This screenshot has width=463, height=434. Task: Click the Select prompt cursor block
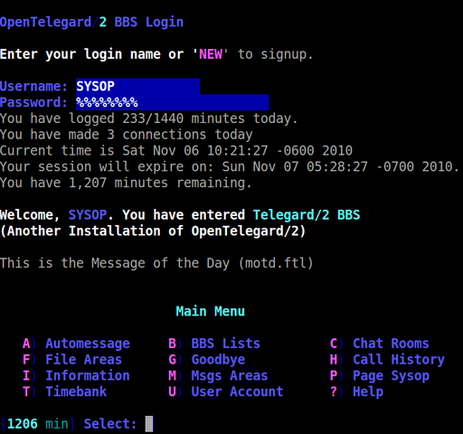(149, 424)
